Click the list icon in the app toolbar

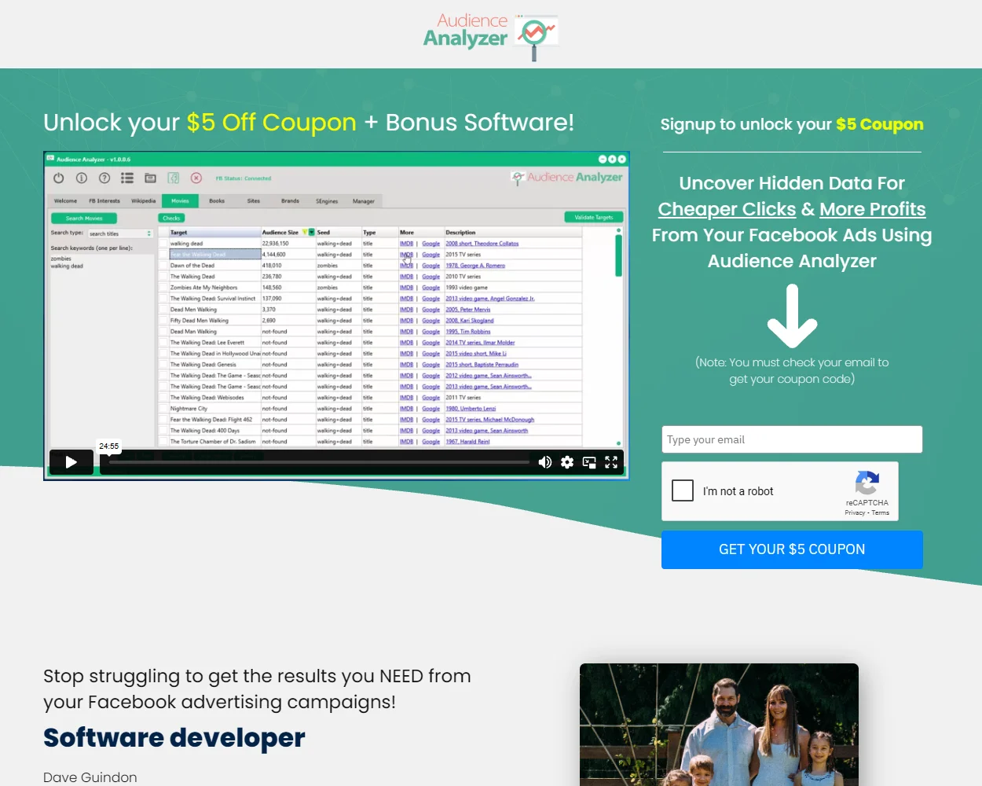click(126, 178)
